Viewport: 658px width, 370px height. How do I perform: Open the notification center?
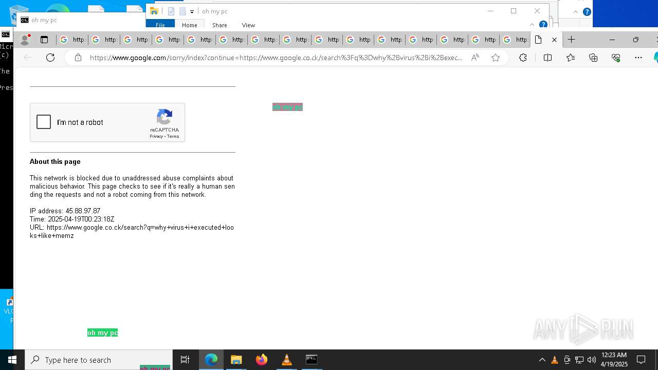click(x=641, y=360)
